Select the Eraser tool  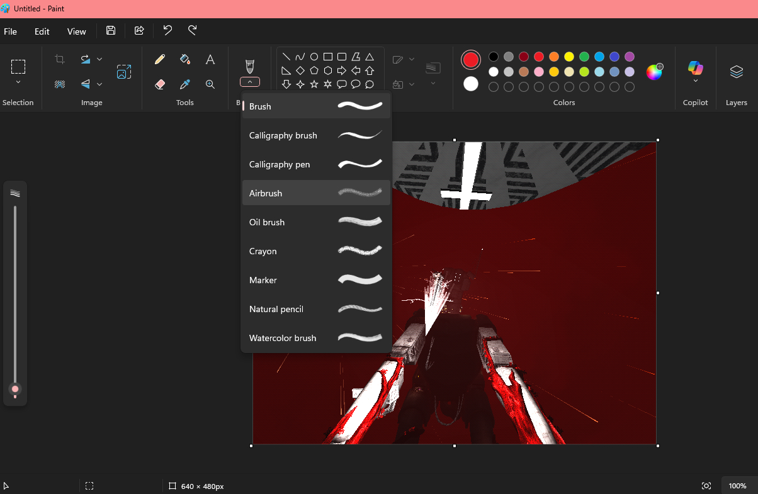tap(160, 84)
